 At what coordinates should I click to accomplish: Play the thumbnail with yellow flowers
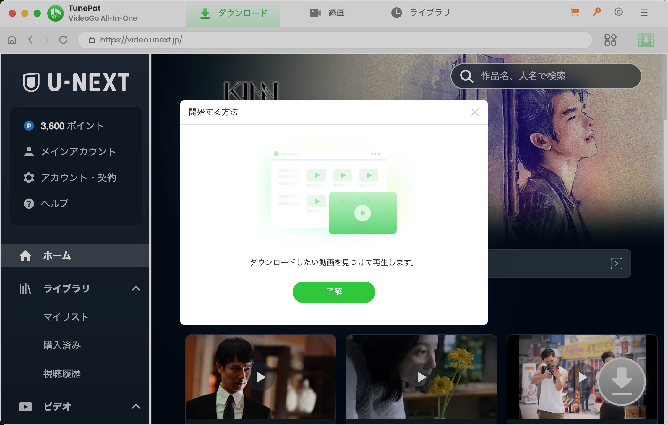(421, 377)
